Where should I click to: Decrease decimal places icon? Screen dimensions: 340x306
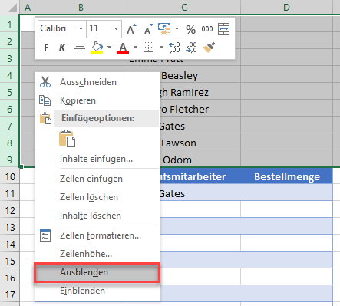[x=191, y=48]
